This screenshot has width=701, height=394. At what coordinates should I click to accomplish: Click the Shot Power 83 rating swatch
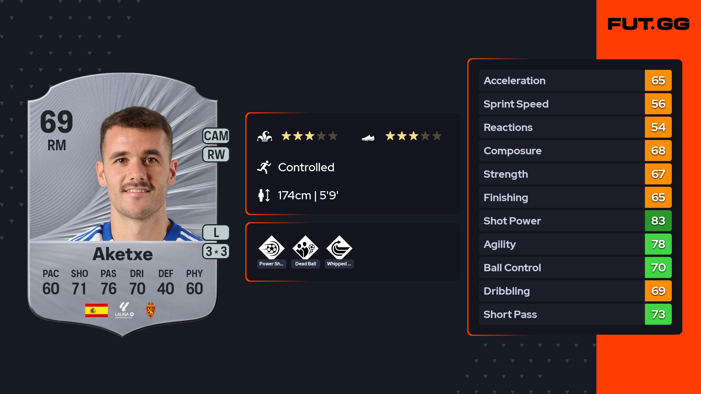pos(658,221)
